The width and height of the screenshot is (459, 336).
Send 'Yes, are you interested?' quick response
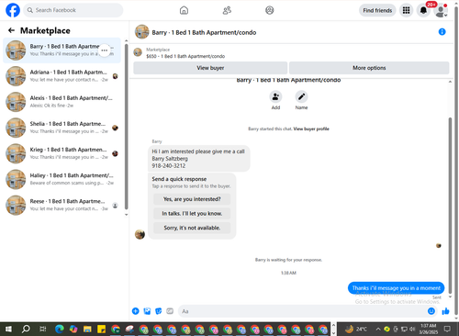pyautogui.click(x=192, y=199)
